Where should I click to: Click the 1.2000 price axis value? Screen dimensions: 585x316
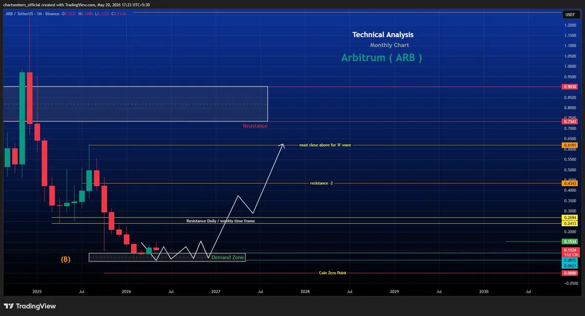569,25
